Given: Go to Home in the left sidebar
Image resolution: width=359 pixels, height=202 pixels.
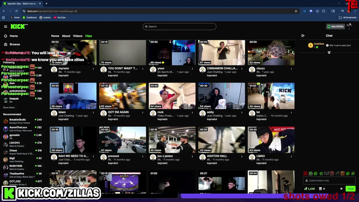Looking at the screenshot, I should [11, 36].
